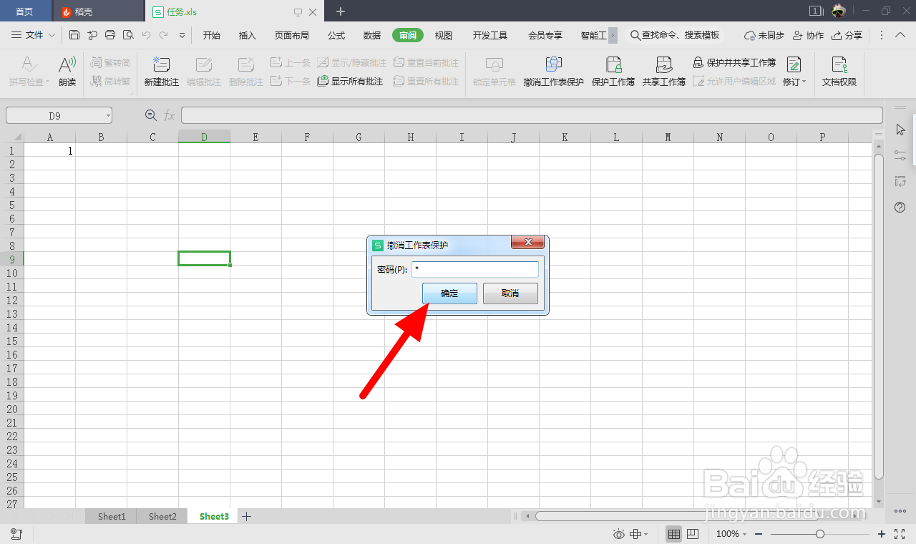Image resolution: width=916 pixels, height=544 pixels.
Task: Open the 文件 menu
Action: point(34,35)
